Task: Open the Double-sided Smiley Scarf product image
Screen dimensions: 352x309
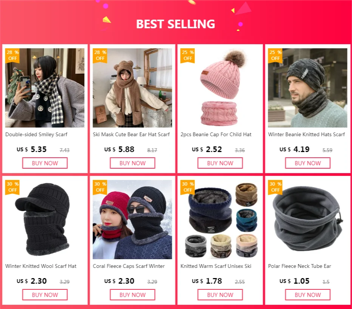Action: pyautogui.click(x=45, y=88)
